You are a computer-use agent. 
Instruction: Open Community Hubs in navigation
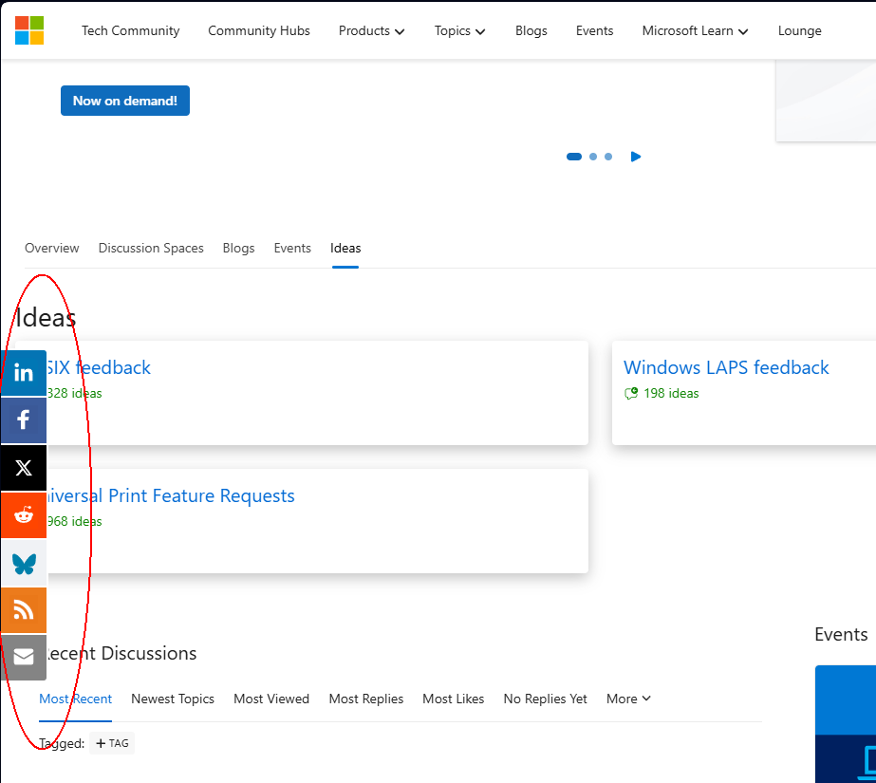pyautogui.click(x=259, y=30)
